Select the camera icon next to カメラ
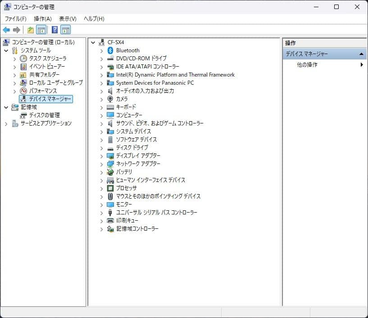The height and width of the screenshot is (318, 368). [x=111, y=99]
